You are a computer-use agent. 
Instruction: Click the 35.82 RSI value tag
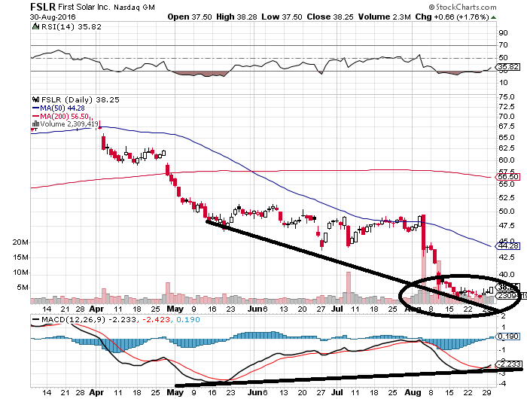point(508,67)
